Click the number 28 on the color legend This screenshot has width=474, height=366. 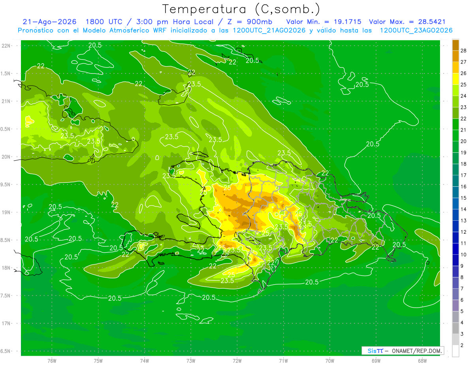click(463, 50)
